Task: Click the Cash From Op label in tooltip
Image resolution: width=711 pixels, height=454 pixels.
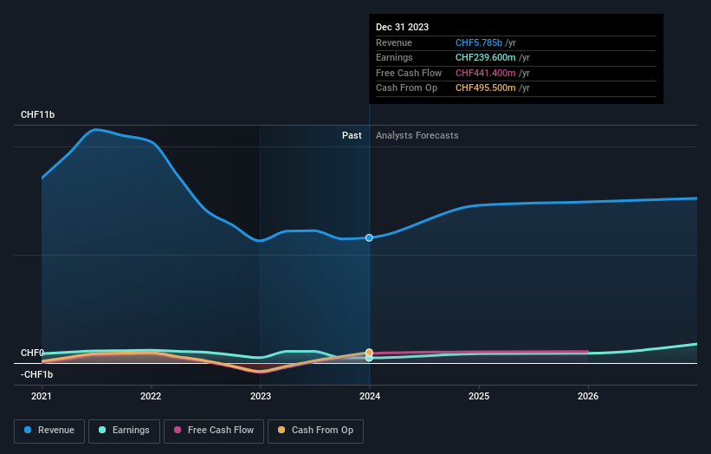Action: (407, 88)
